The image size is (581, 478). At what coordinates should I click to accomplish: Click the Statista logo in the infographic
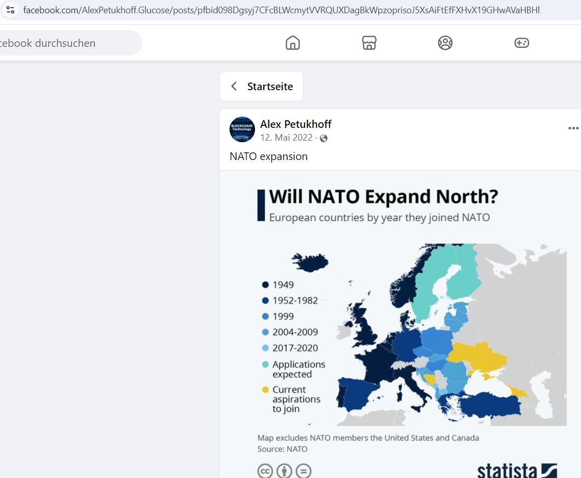[x=517, y=470]
